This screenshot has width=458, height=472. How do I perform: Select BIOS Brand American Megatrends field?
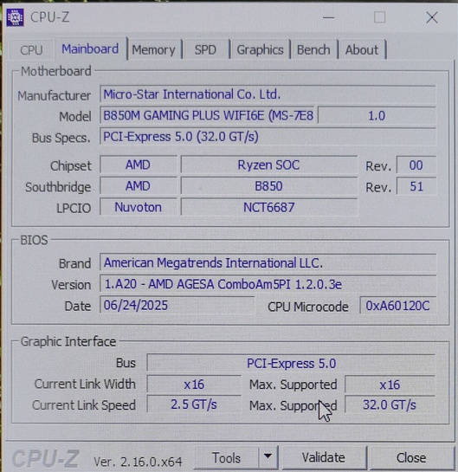(x=268, y=262)
